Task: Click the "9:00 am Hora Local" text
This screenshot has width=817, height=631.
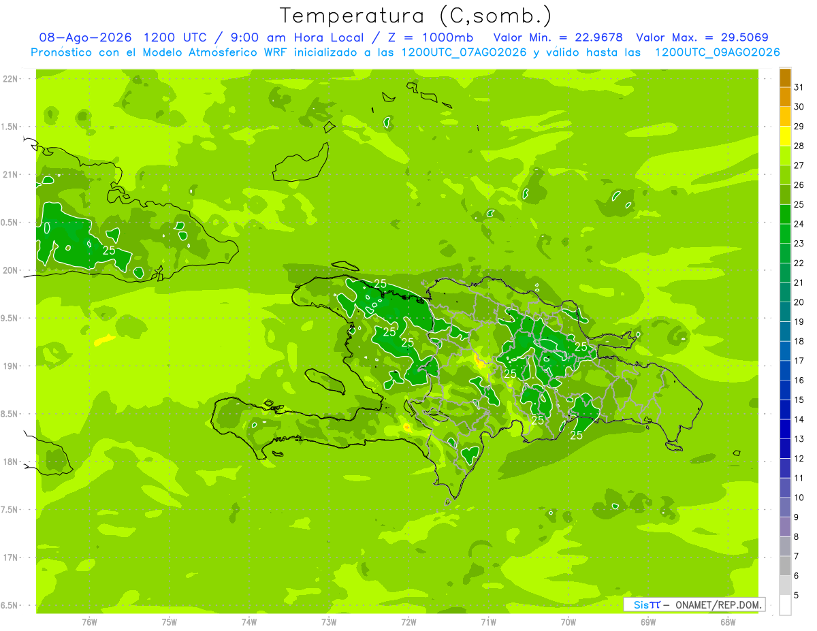Action: click(x=298, y=37)
